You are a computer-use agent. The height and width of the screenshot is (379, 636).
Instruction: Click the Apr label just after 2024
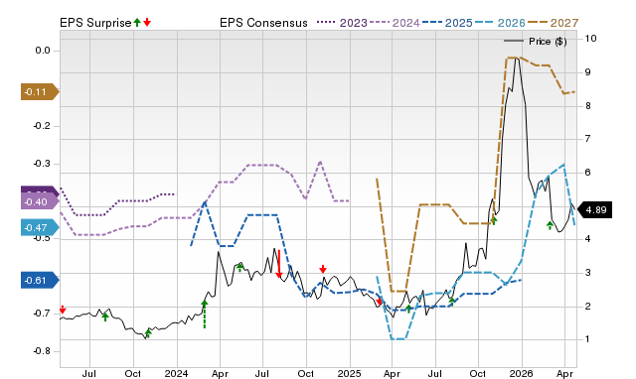tap(220, 373)
